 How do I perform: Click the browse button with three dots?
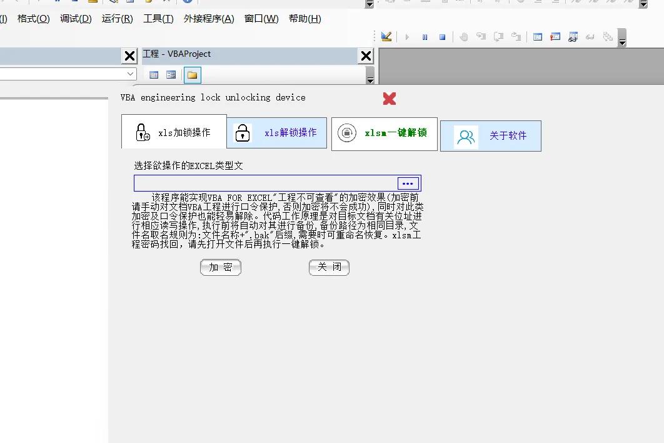(408, 183)
